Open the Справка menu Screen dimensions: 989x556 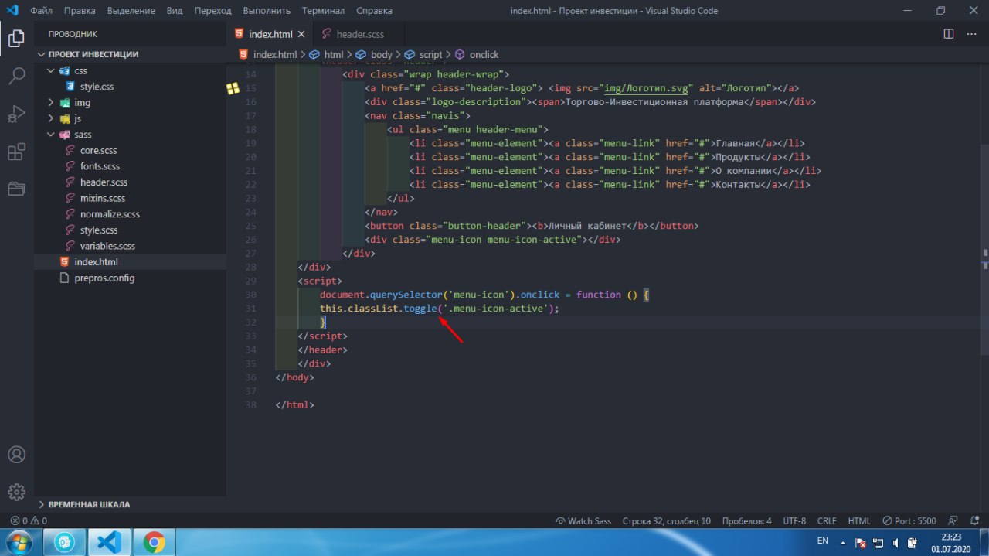coord(374,11)
